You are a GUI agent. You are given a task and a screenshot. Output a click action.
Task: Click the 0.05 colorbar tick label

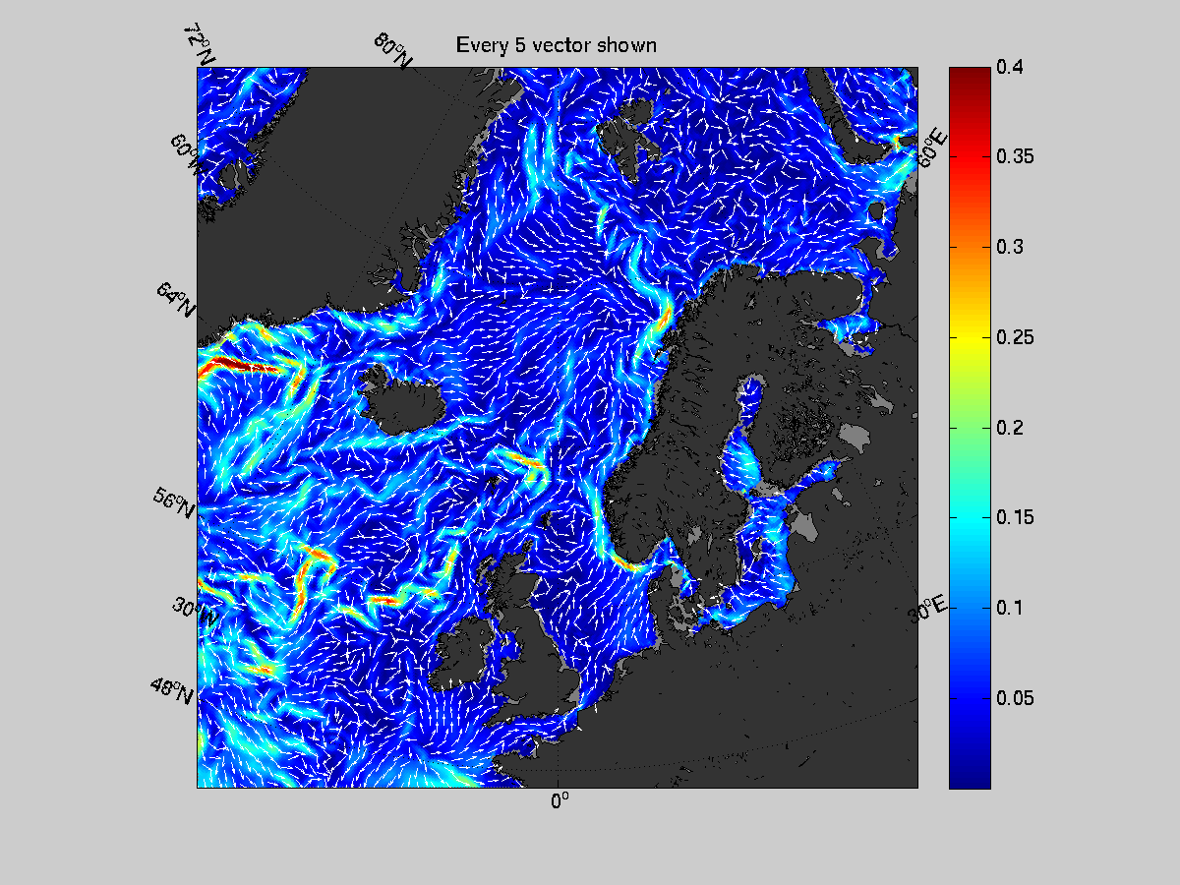[x=1016, y=698]
